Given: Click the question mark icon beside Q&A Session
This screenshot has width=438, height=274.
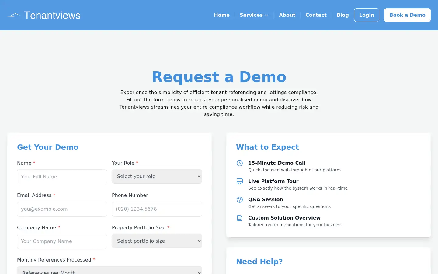Looking at the screenshot, I should 240,200.
